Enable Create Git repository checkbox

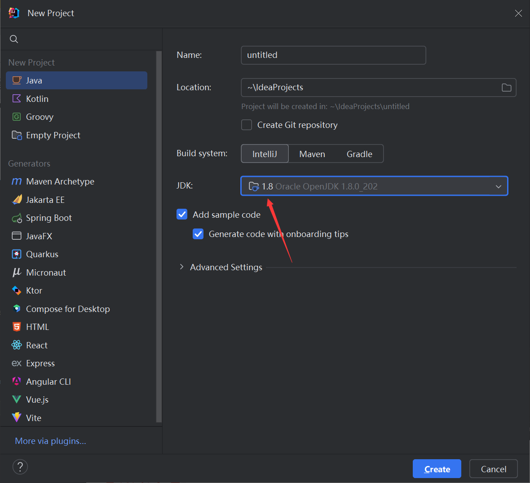pos(247,125)
